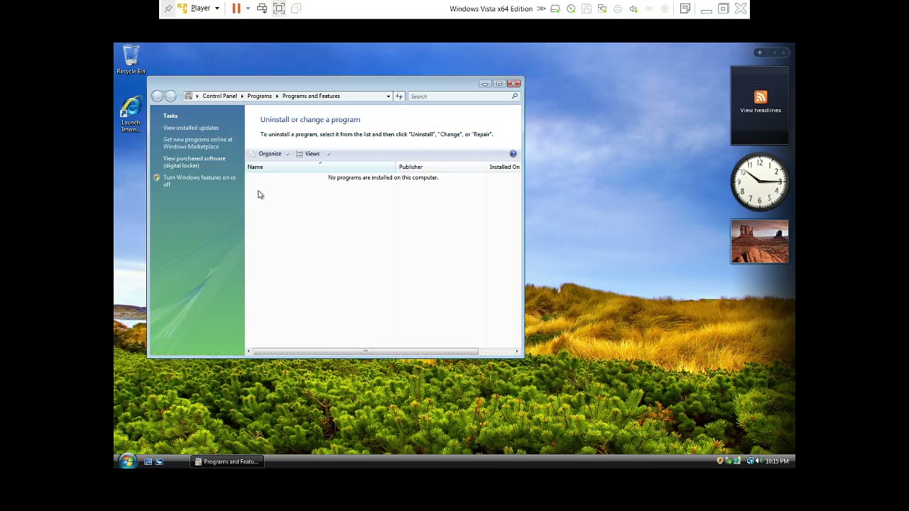
Task: Click the address bar refresh button
Action: (399, 96)
